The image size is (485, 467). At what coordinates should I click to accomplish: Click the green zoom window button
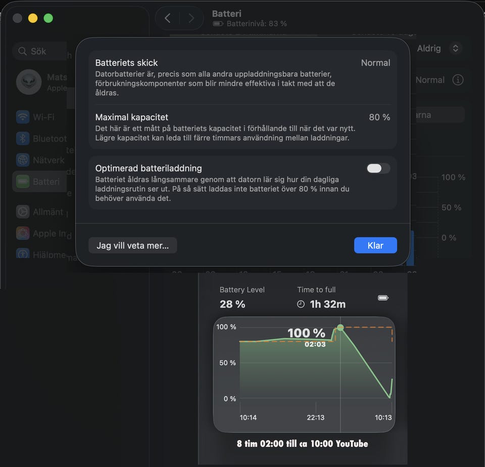(x=48, y=18)
